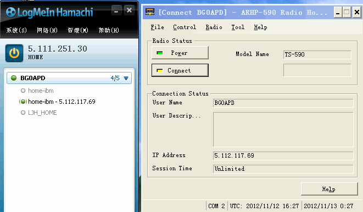The height and width of the screenshot is (212, 363).
Task: Open the File menu in ARHP-590
Action: coord(158,27)
